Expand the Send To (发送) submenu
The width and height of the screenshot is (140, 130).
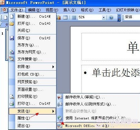click(x=32, y=111)
